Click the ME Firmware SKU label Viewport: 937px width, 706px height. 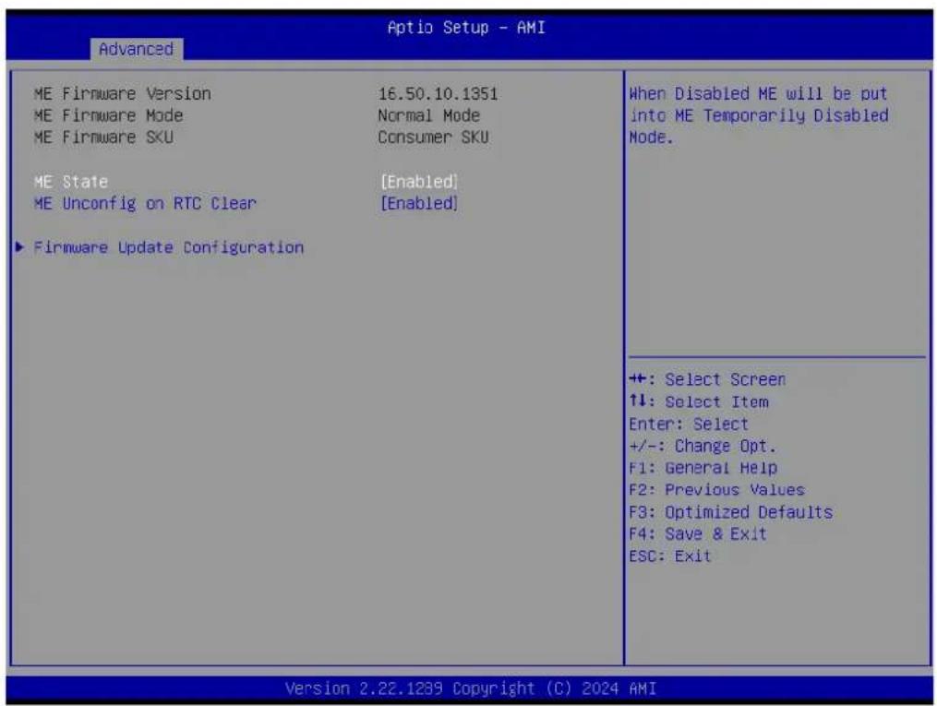[103, 138]
